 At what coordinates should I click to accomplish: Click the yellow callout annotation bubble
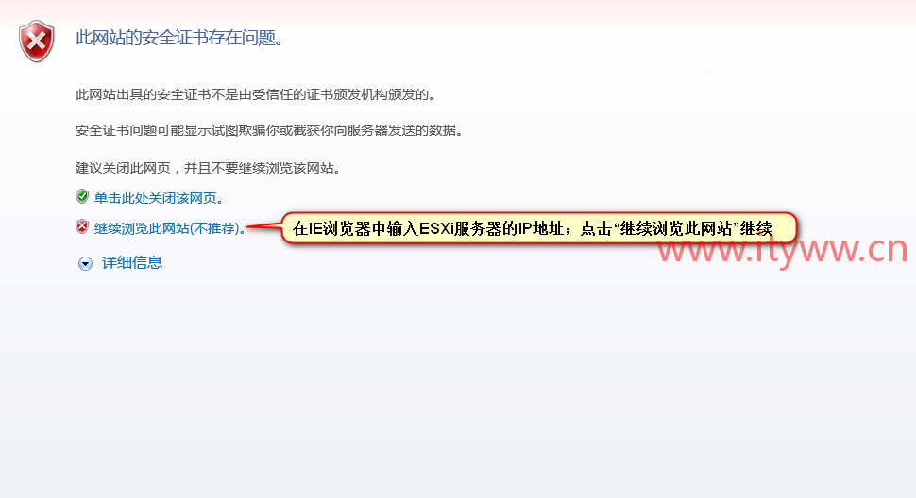pyautogui.click(x=538, y=228)
